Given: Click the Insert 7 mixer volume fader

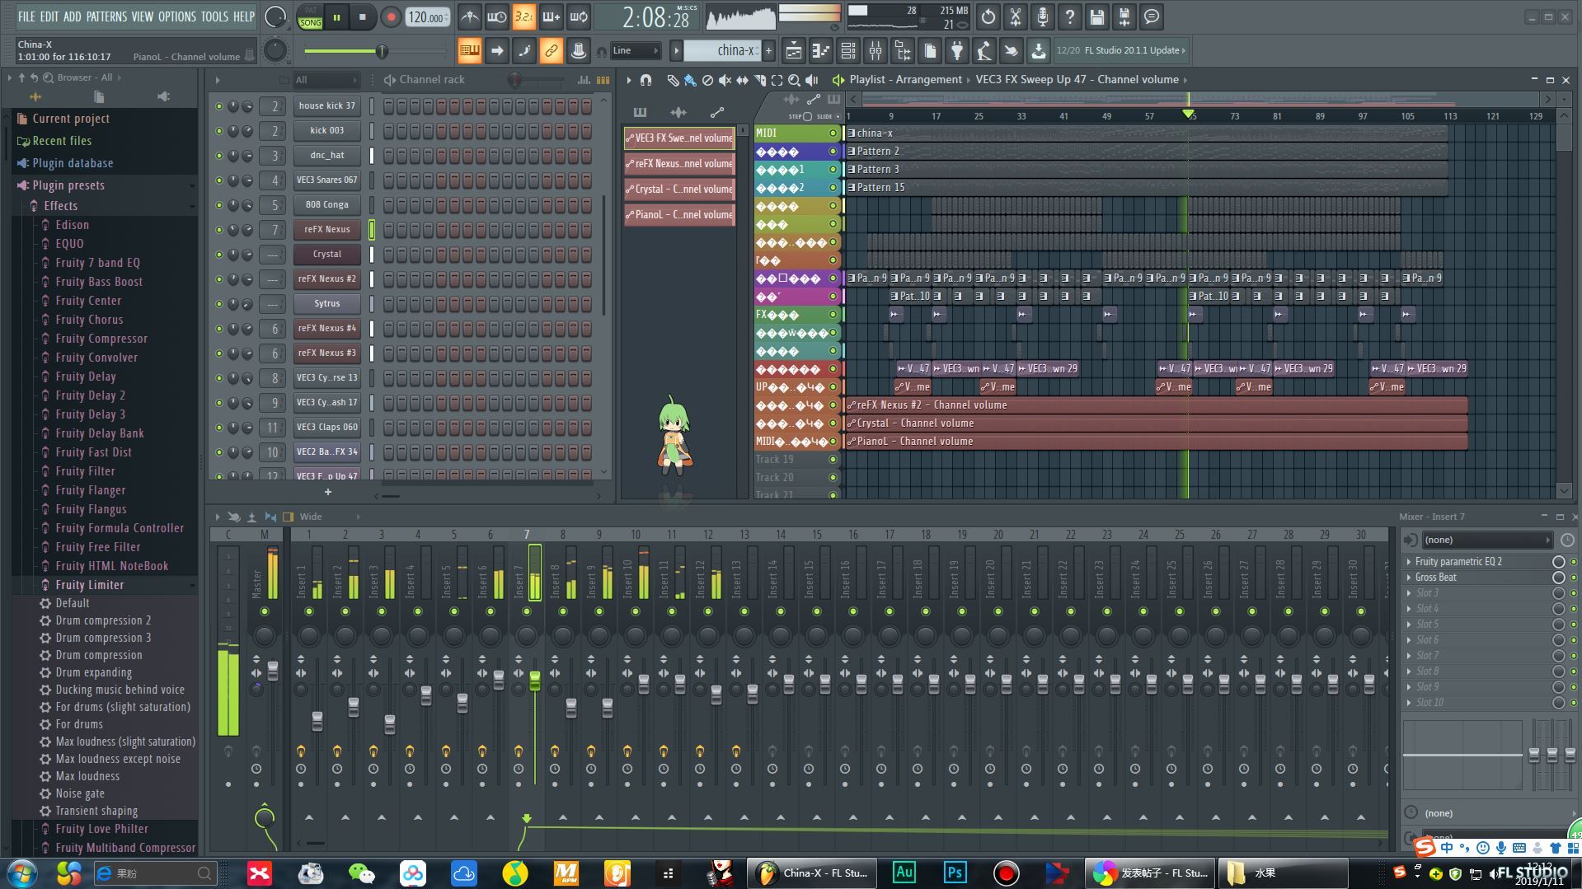Looking at the screenshot, I should 535,681.
